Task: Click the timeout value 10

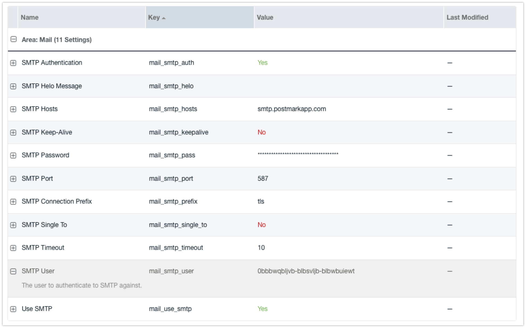Action: [x=261, y=247]
